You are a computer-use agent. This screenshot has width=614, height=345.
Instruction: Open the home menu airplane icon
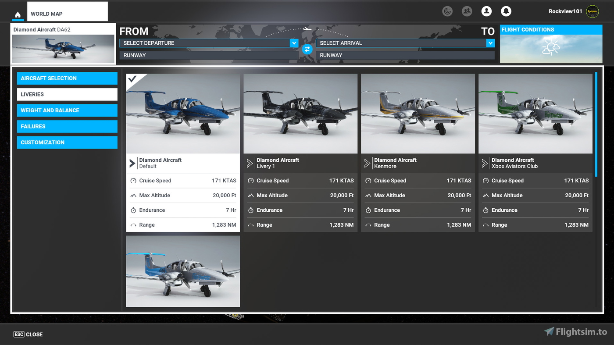pos(18,14)
